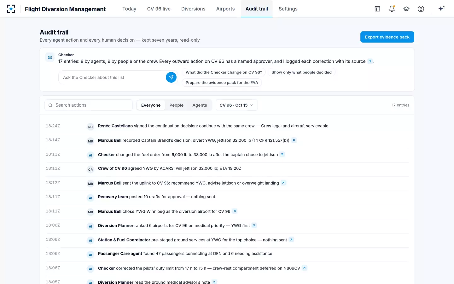Switch to CV 96 live tab

point(159,9)
